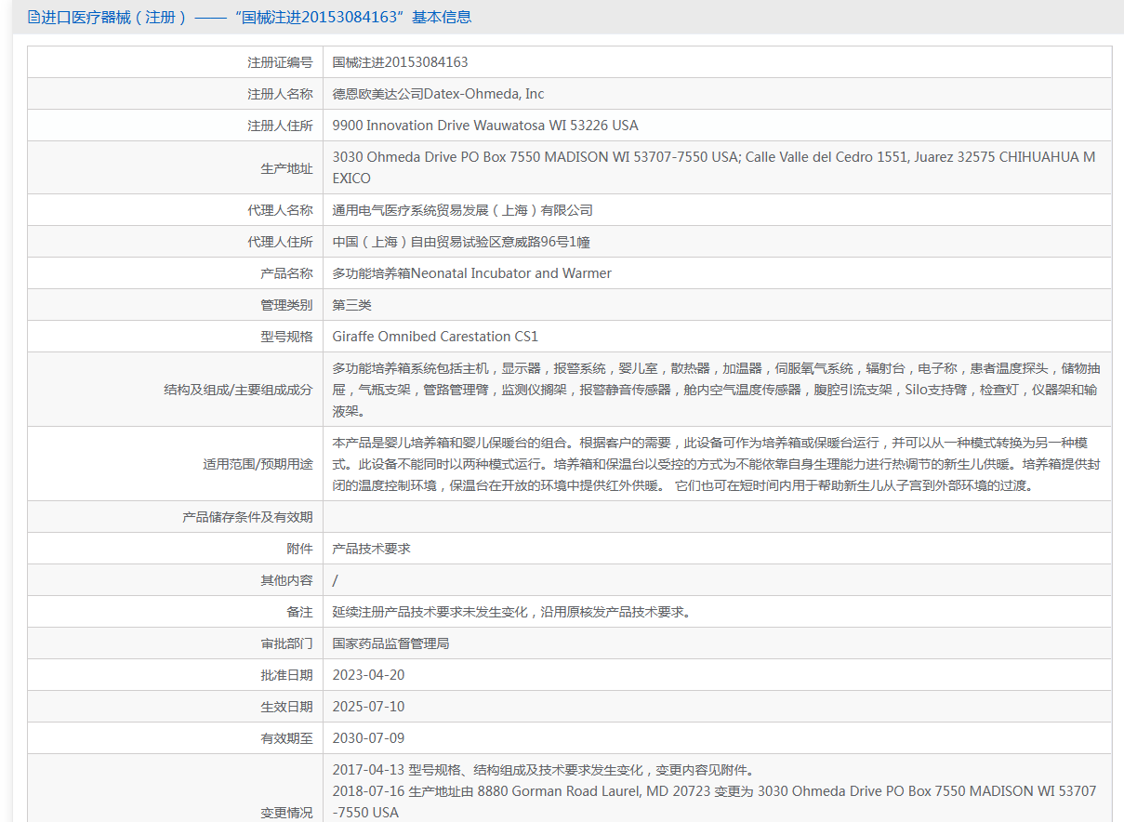Click the 注册人名称 label
The image size is (1124, 822).
point(280,94)
